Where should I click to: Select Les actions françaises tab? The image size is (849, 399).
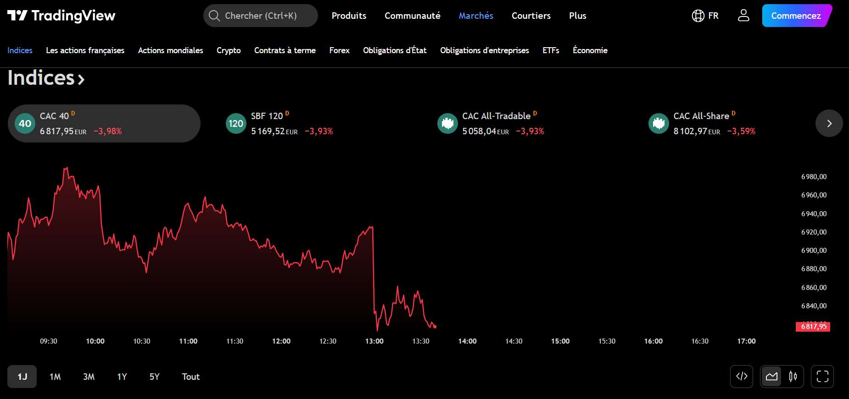pos(85,50)
